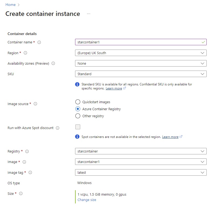218x215 pixels.
Task: Click the ellipsis more options icon
Action: tap(89, 14)
